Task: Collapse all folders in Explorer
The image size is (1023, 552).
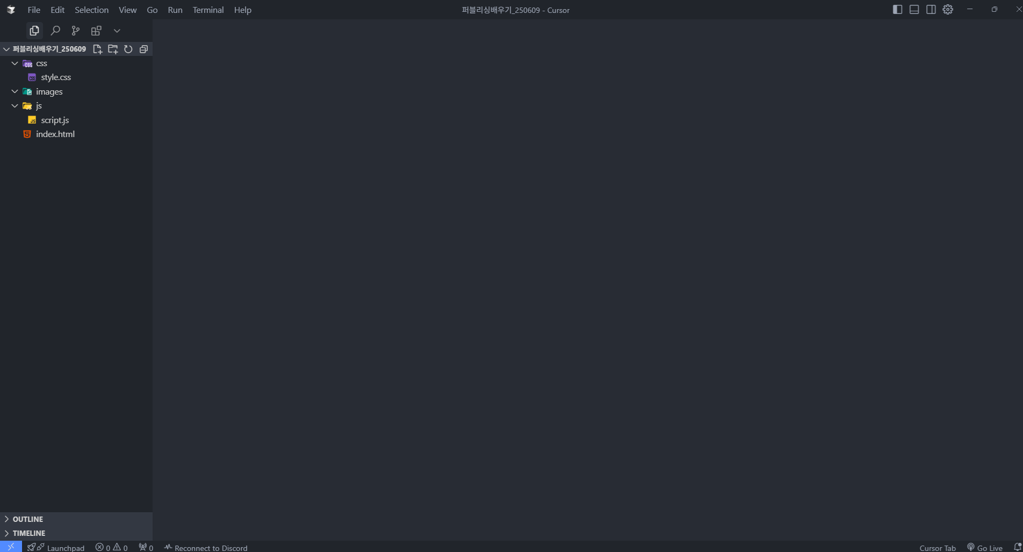Action: tap(143, 49)
